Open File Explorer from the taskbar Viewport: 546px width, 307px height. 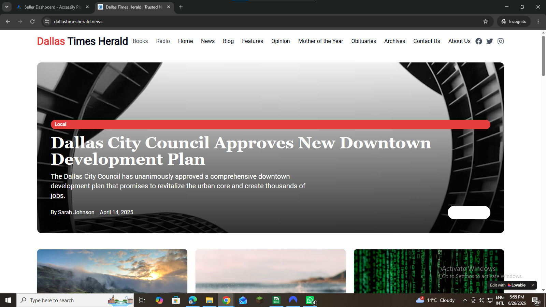[209, 300]
